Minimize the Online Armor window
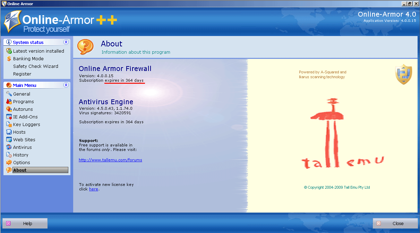Viewport: 420px width, 233px height. click(404, 3)
